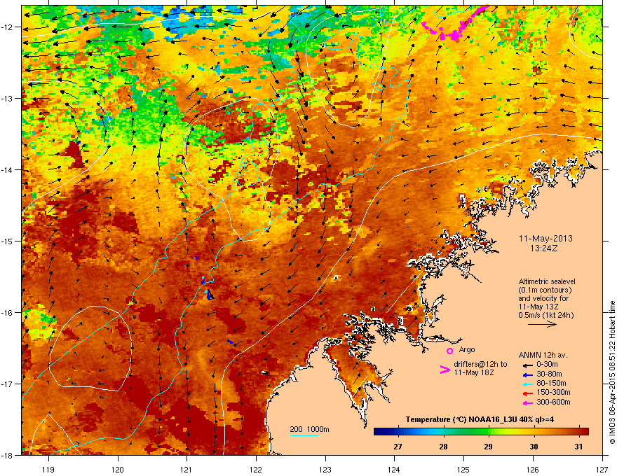Viewport: 617px width, 476px height.
Task: Click the latitude axis label -16
Action: click(x=7, y=313)
